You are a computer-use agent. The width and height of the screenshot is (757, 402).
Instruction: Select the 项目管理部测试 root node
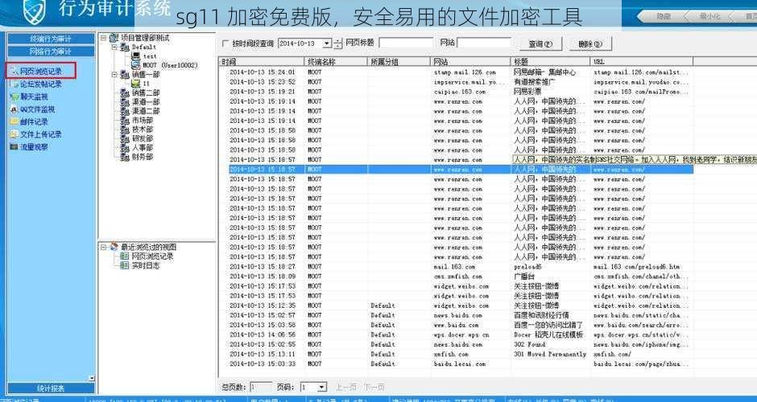tap(144, 38)
